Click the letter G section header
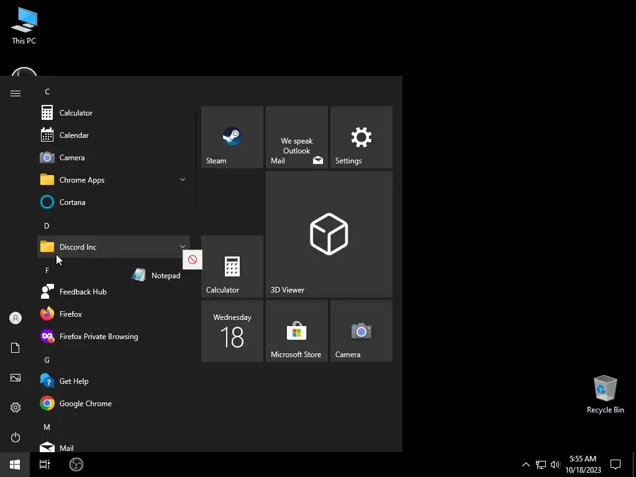 47,360
